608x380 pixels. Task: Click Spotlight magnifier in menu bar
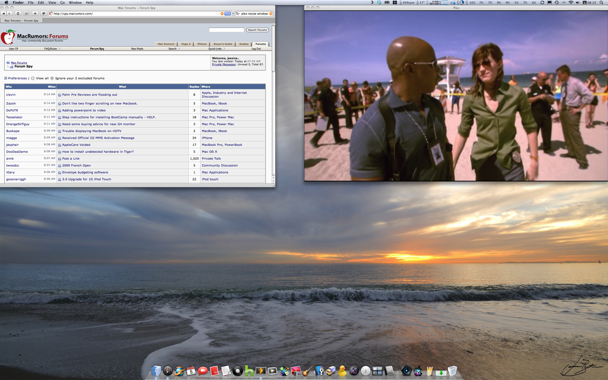point(602,3)
